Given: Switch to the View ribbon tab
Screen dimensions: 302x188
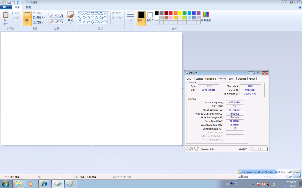Looking at the screenshot, I should point(28,7).
